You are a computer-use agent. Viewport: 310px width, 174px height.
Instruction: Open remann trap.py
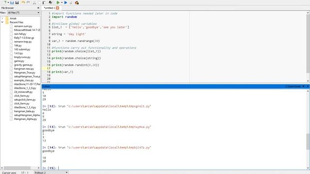pyautogui.click(x=23, y=42)
